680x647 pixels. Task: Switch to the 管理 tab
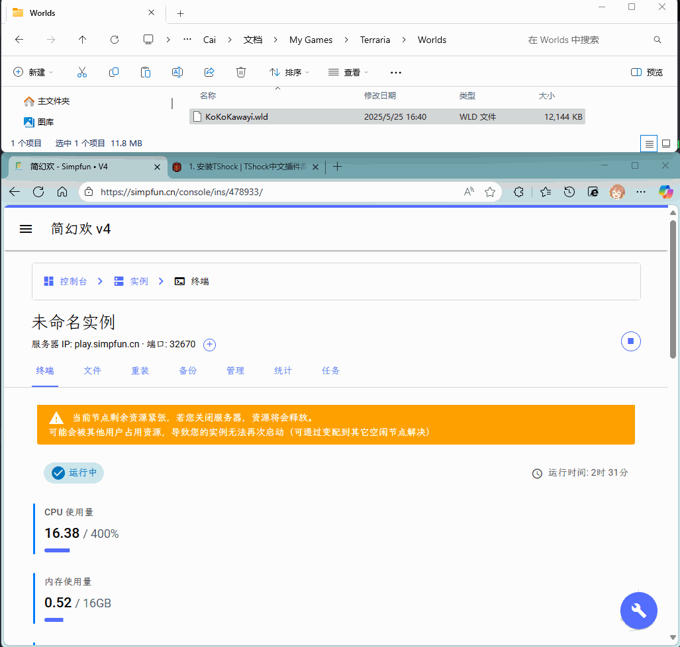236,371
